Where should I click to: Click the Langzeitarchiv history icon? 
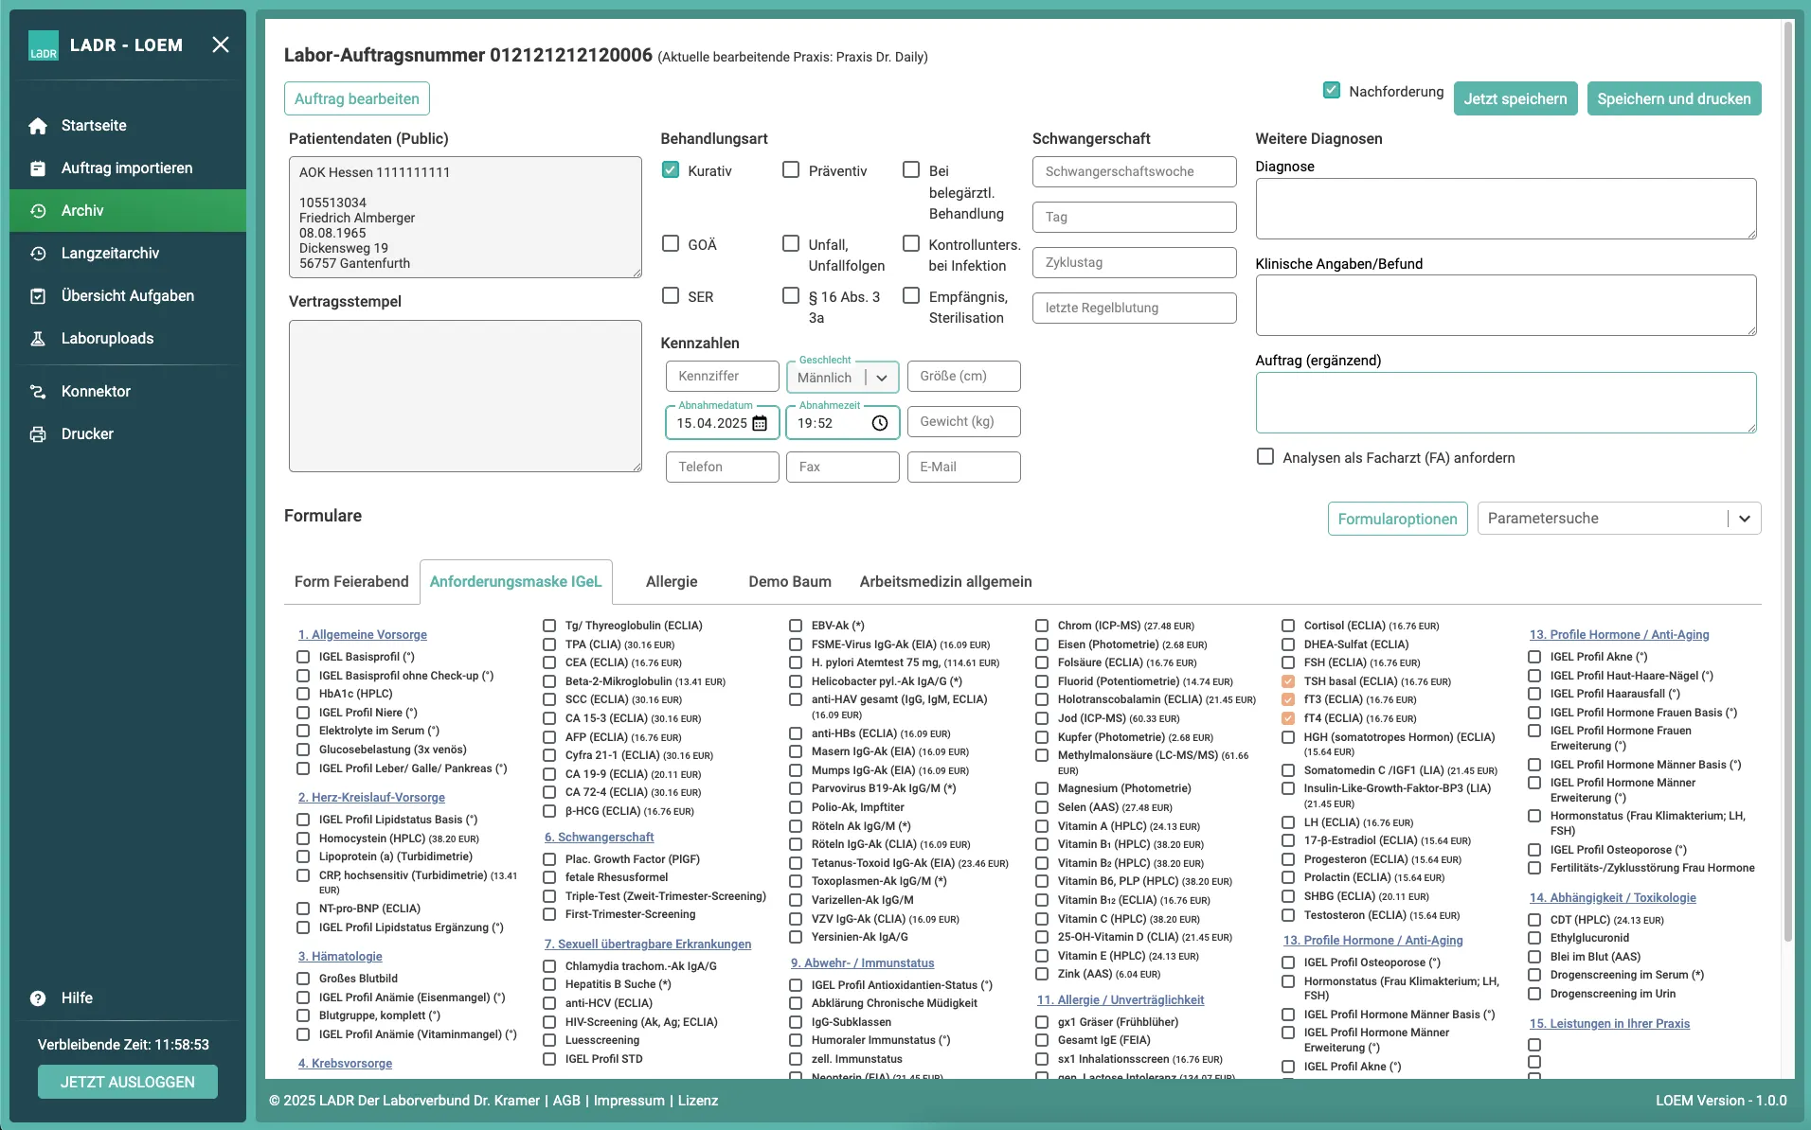(x=38, y=254)
